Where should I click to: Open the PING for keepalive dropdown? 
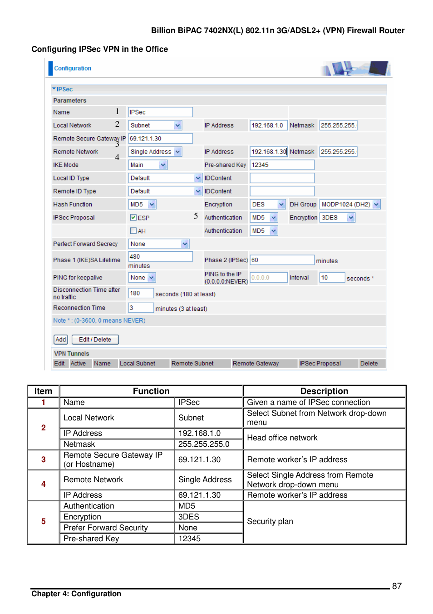(x=142, y=278)
